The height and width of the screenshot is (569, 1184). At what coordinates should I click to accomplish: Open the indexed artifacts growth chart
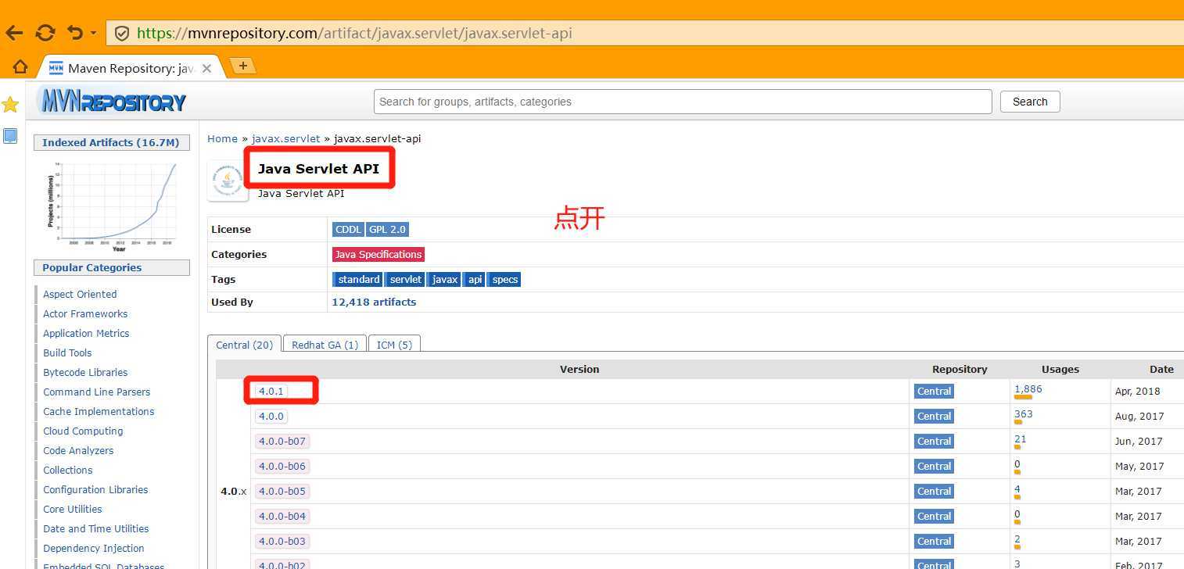click(112, 206)
